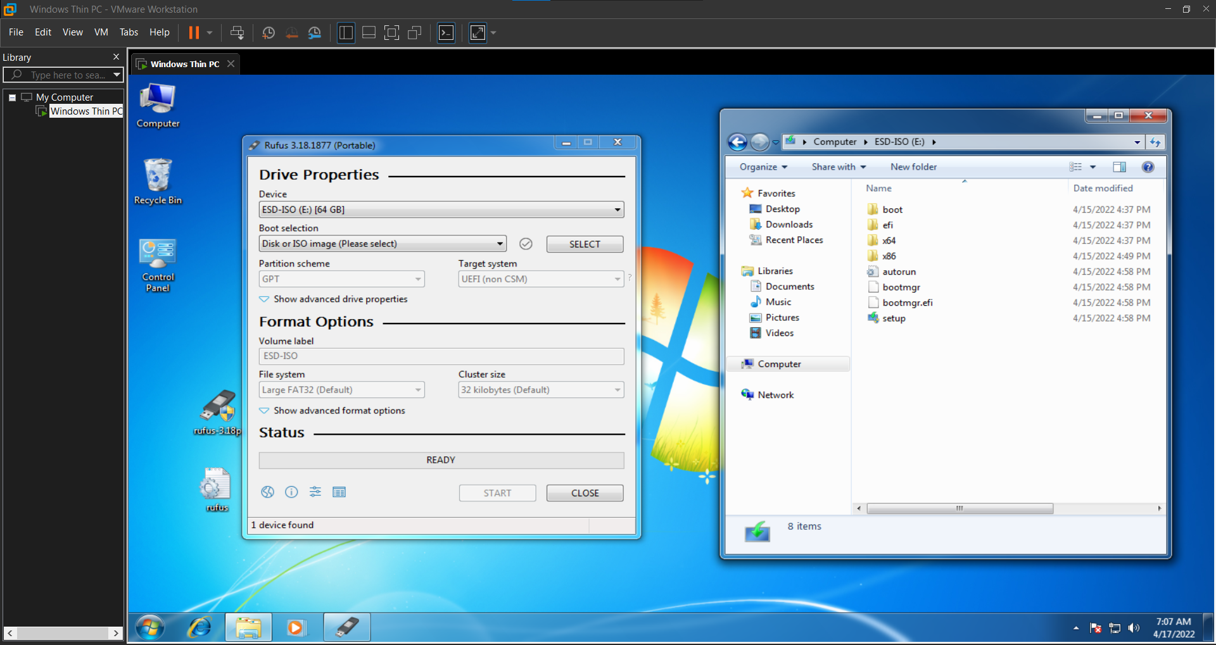Click VMware pause virtual machine icon

(x=194, y=33)
